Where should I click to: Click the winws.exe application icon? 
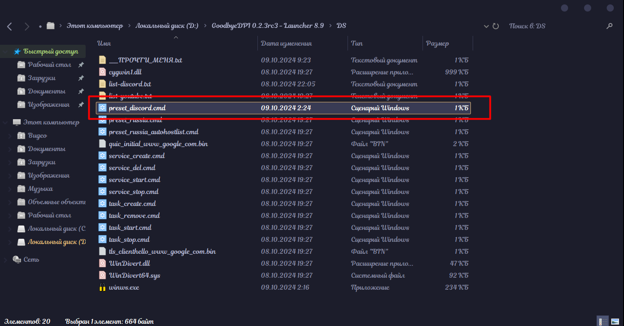coord(103,287)
